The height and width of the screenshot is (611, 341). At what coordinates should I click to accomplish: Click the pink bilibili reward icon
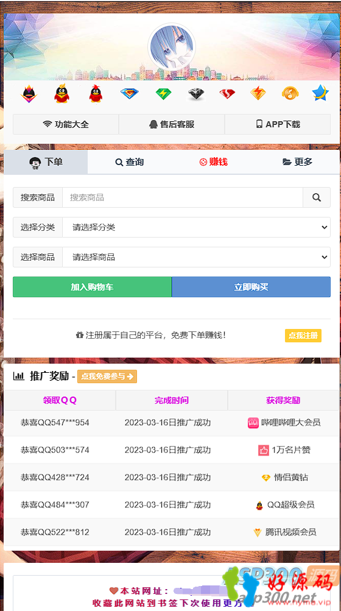[x=253, y=423]
